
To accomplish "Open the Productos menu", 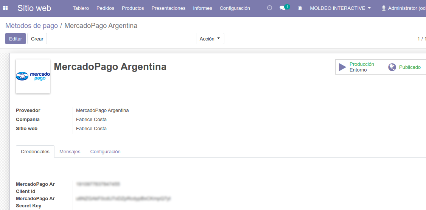I will click(133, 8).
